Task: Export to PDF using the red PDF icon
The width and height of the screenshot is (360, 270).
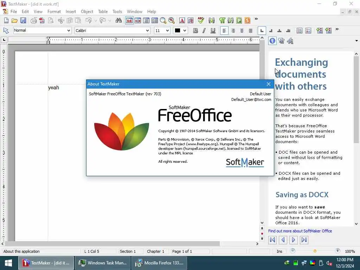Action: (x=42, y=20)
